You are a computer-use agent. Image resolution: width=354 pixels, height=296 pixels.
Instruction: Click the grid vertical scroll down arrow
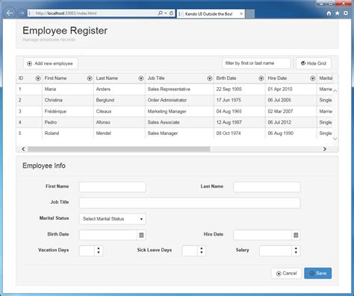[x=335, y=139]
